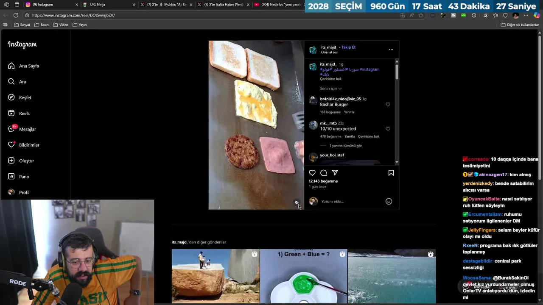Click Çevirisine bak under the caption
Viewport: 543px width, 305px height.
(x=330, y=79)
